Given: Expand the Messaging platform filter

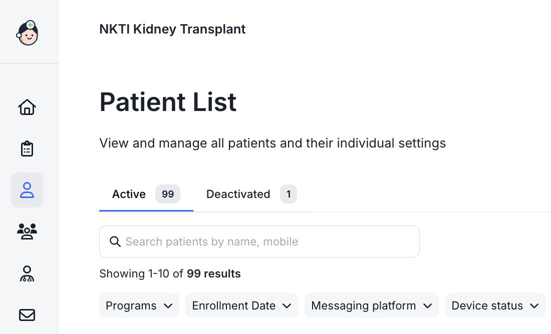Looking at the screenshot, I should tap(371, 305).
